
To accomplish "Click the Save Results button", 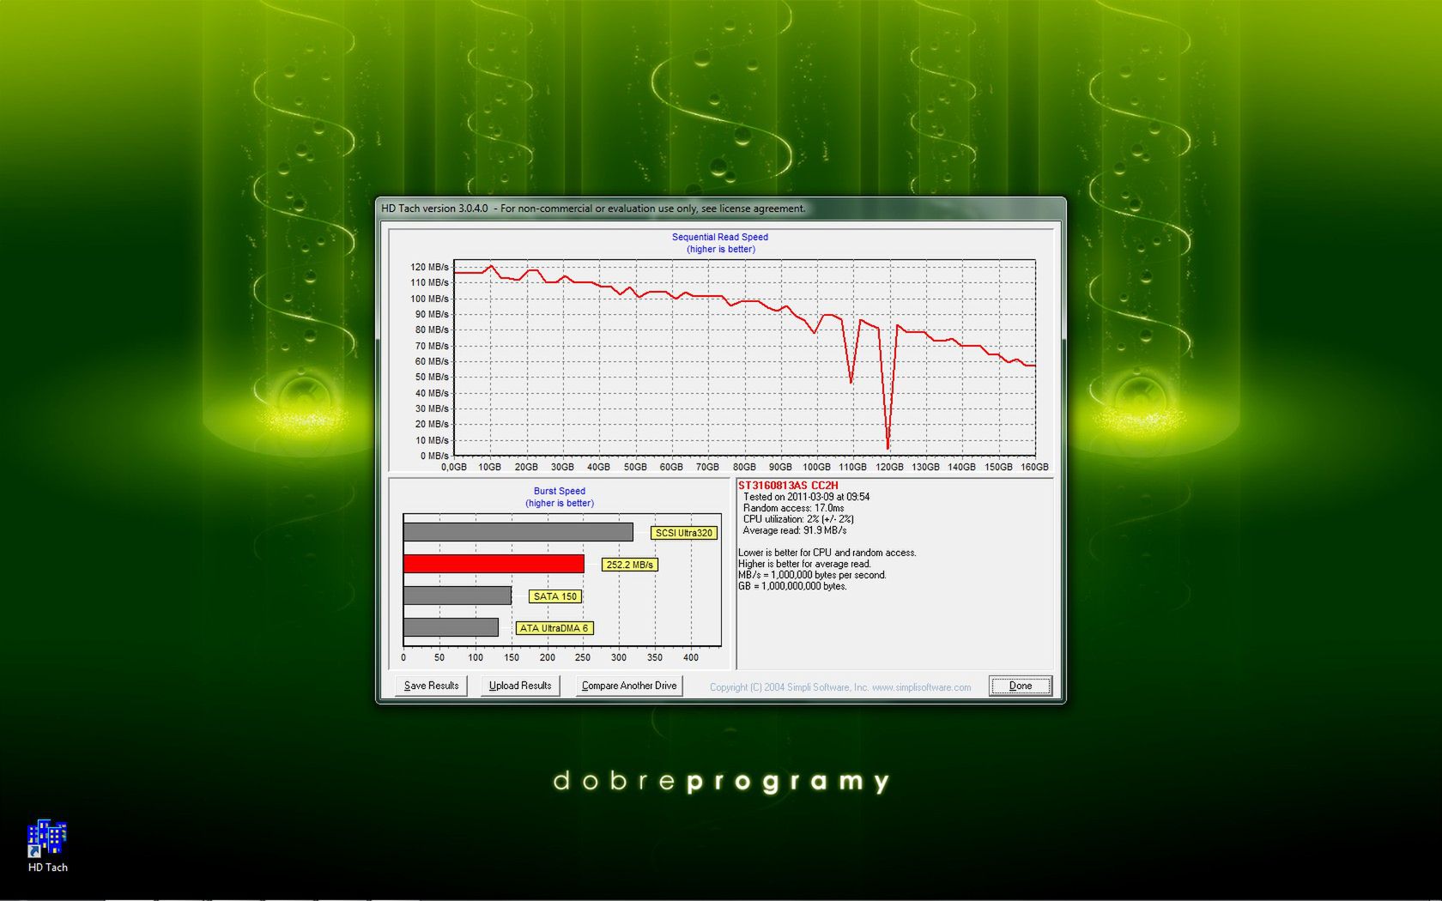I will point(431,686).
